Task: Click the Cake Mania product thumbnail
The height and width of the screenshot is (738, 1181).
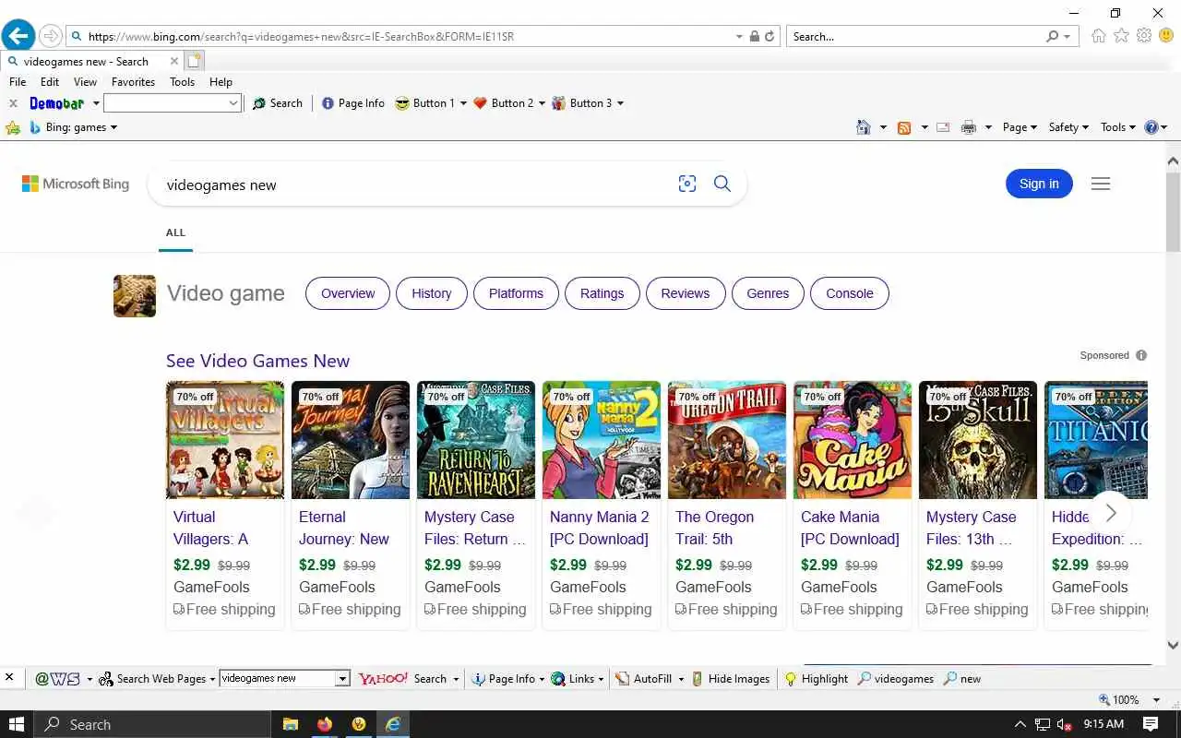Action: point(853,440)
